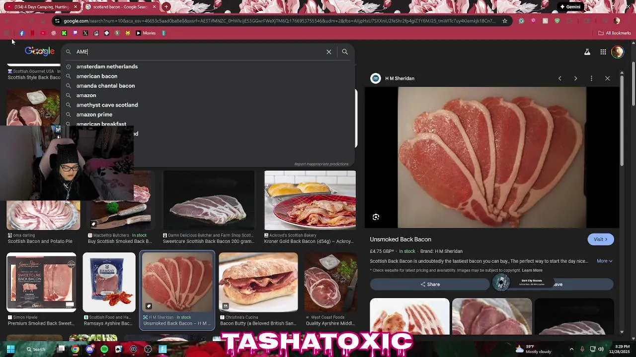636x357 pixels.
Task: Show next image in preview panel
Action: tap(575, 78)
